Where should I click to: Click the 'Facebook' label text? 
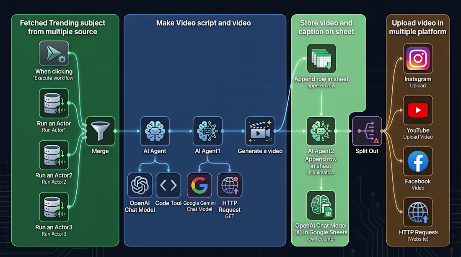(418, 181)
